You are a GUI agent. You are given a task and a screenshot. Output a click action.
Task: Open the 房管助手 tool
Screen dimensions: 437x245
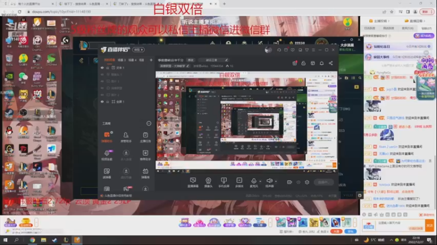(x=126, y=137)
